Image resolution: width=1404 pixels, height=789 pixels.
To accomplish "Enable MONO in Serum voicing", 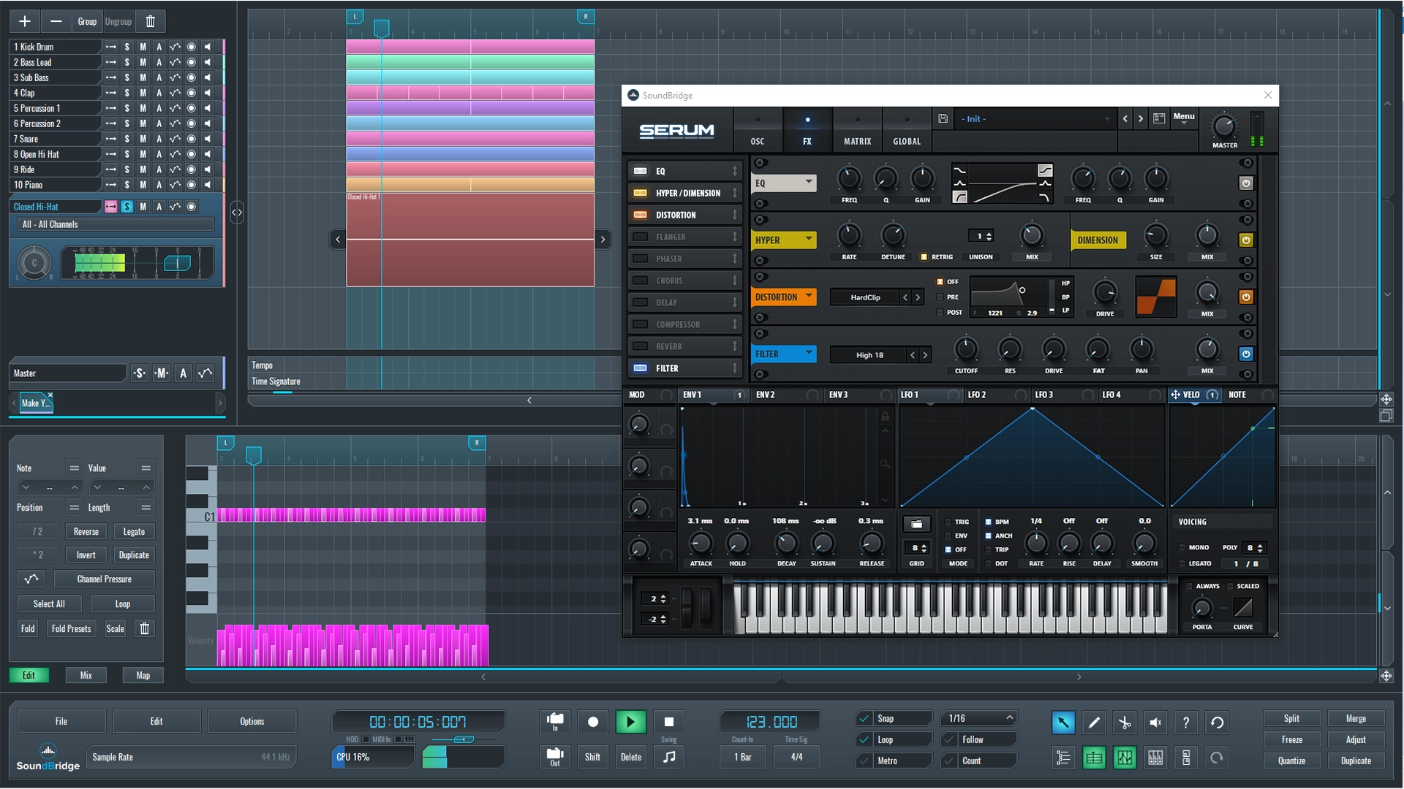I will [x=1182, y=547].
